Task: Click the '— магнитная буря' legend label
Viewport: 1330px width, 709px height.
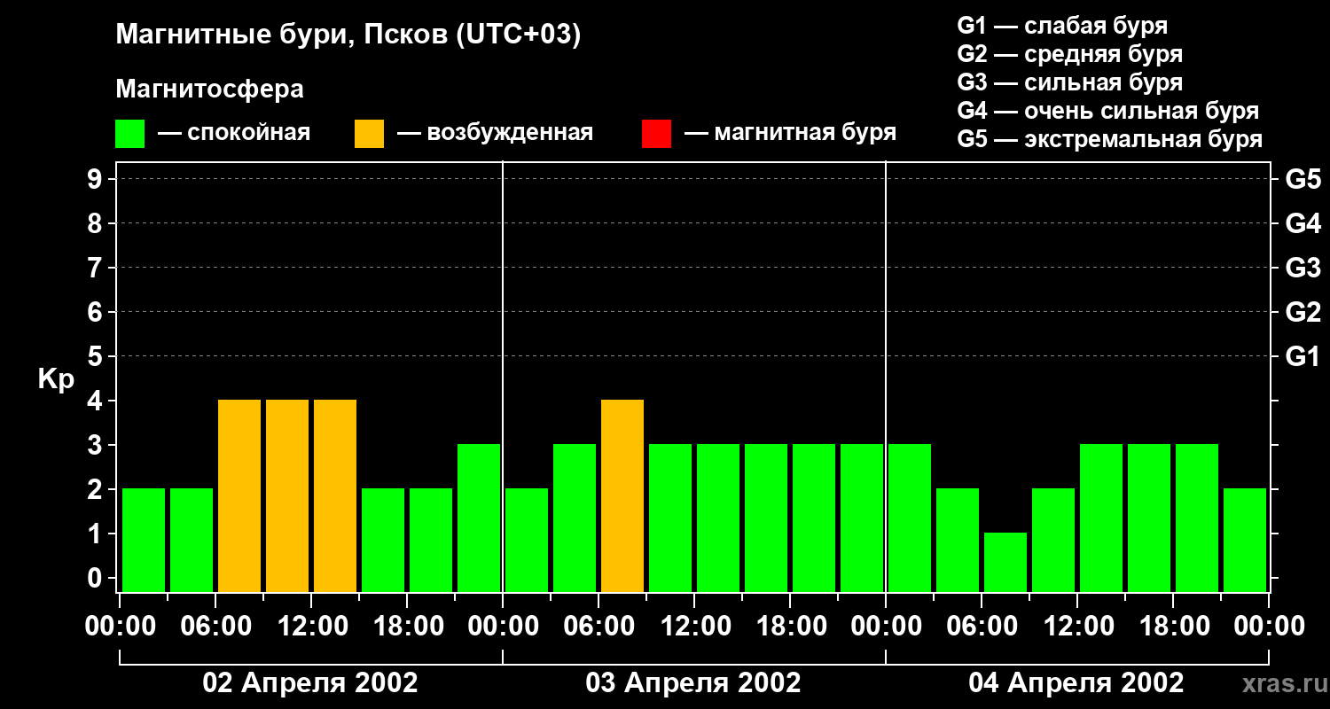Action: pos(791,133)
